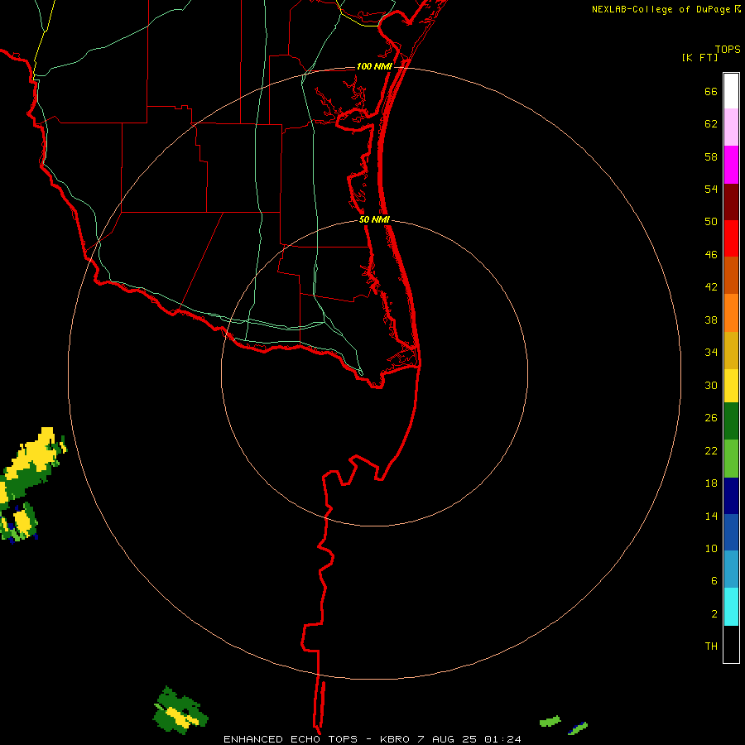Click the black TH threshold swatch
This screenshot has width=745, height=745.
[731, 644]
